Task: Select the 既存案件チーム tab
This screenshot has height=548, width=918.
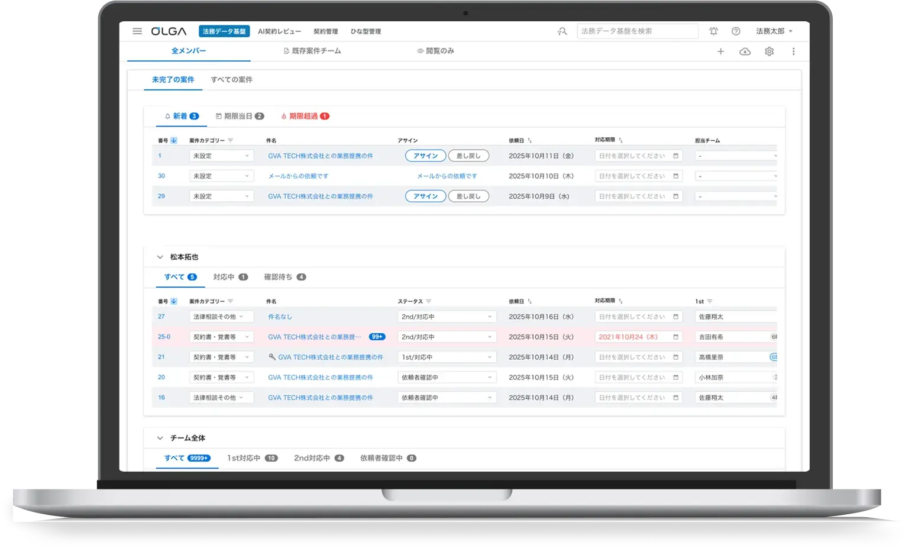Action: (312, 51)
